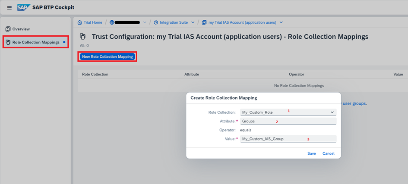Viewport: 408px width, 184px height.
Task: Click the Attribute column header
Action: coord(192,74)
